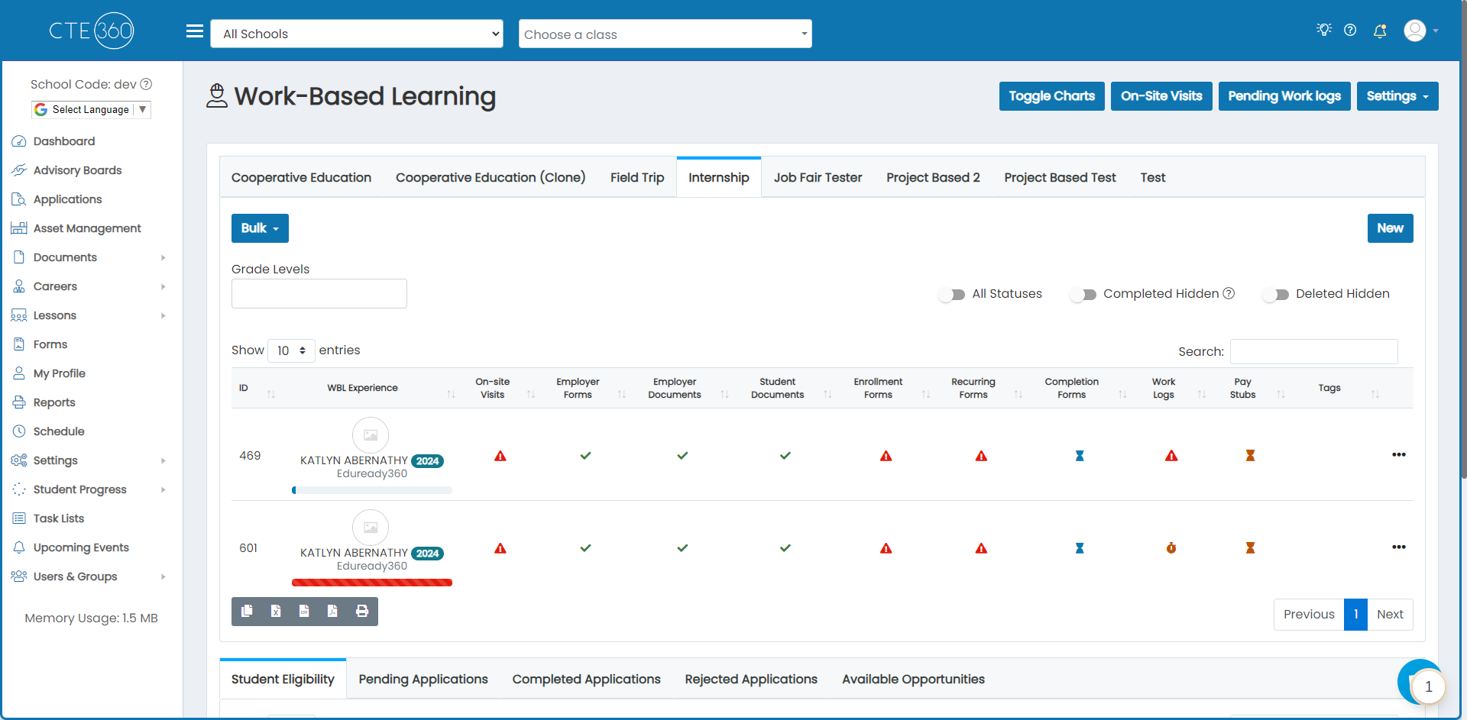Toggle the All Statuses switch
The image size is (1467, 720).
(x=952, y=295)
